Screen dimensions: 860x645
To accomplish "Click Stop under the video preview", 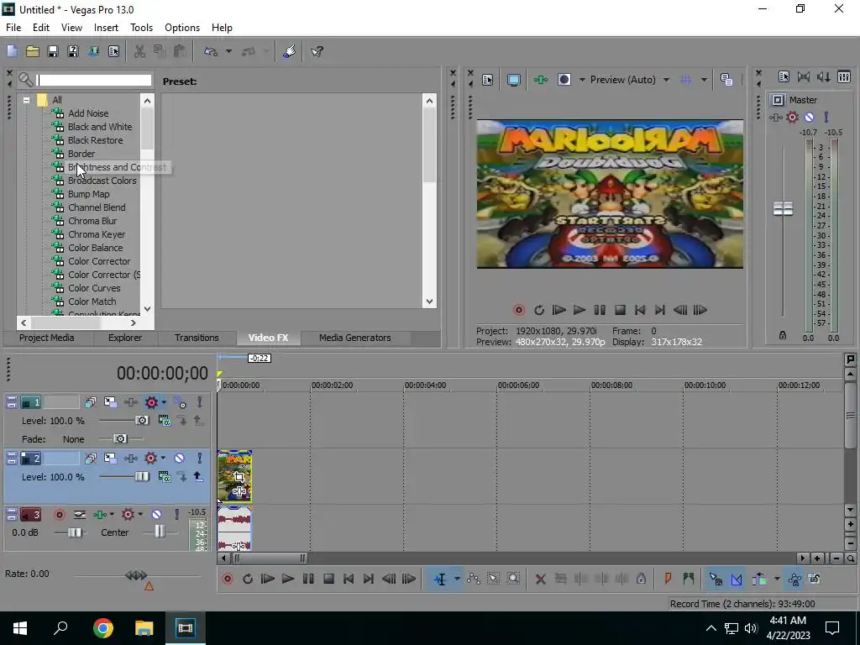I will click(621, 310).
